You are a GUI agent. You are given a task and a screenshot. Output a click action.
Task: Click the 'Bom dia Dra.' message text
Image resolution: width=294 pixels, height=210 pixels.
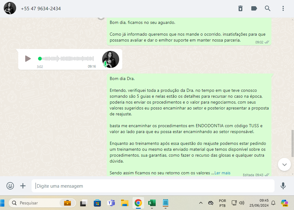tap(122, 78)
